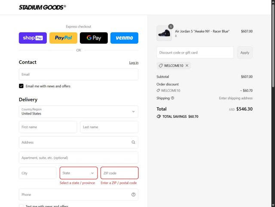Click the First name field
Image resolution: width=275 pixels, height=207 pixels.
[x=48, y=127]
